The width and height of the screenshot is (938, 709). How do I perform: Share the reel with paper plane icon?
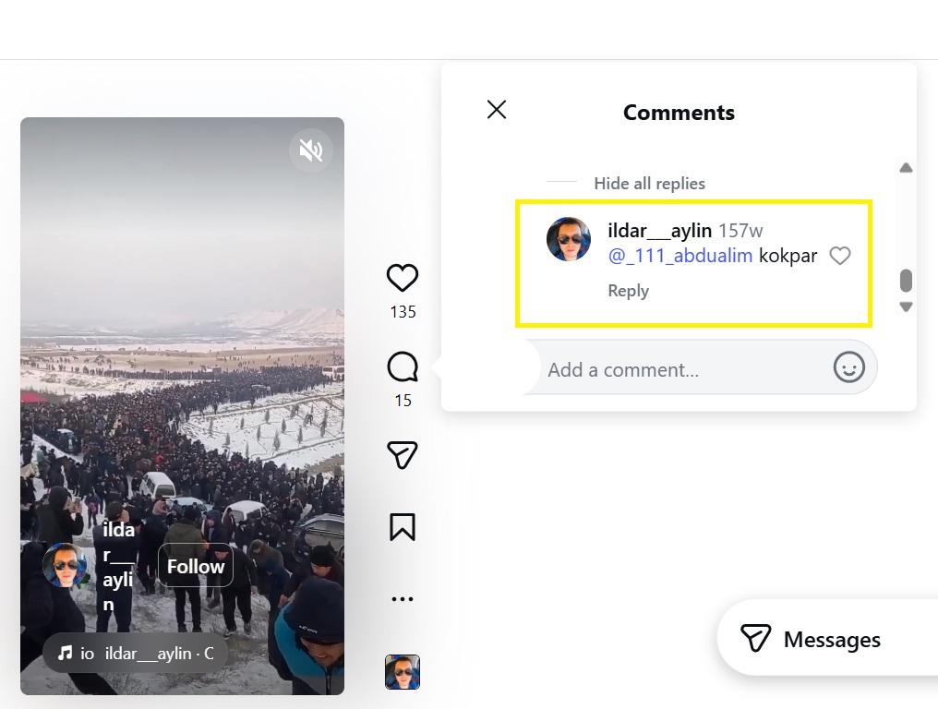[x=403, y=454]
